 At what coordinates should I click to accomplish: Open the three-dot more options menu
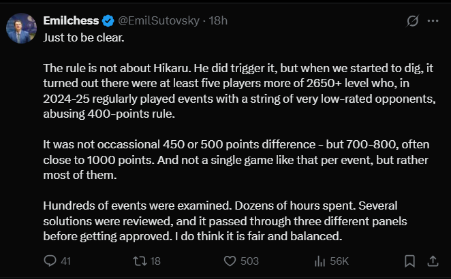(x=433, y=21)
